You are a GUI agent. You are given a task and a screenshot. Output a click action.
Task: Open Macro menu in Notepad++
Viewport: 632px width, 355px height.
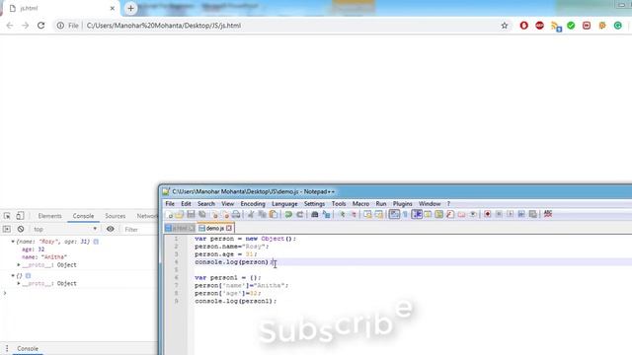pos(360,204)
